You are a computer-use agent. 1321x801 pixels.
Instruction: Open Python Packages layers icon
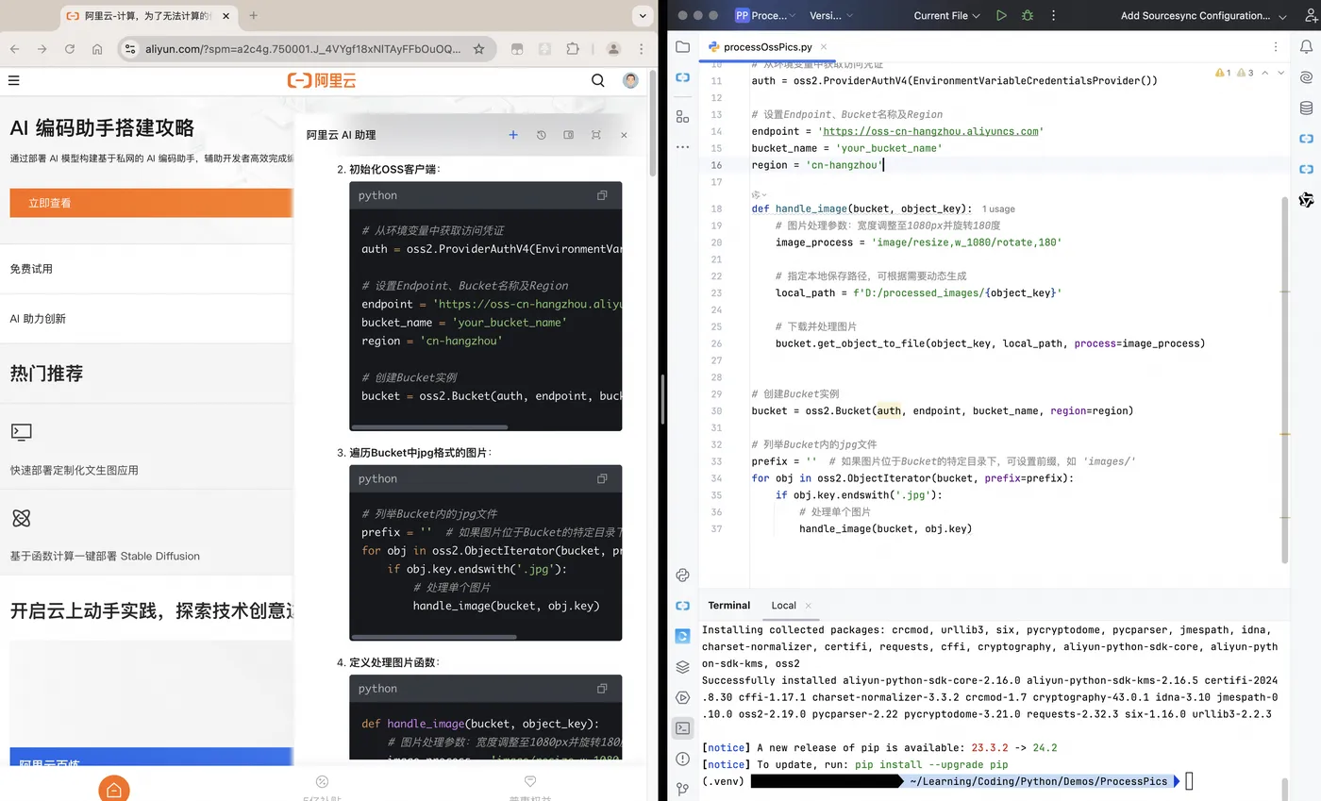(x=682, y=667)
